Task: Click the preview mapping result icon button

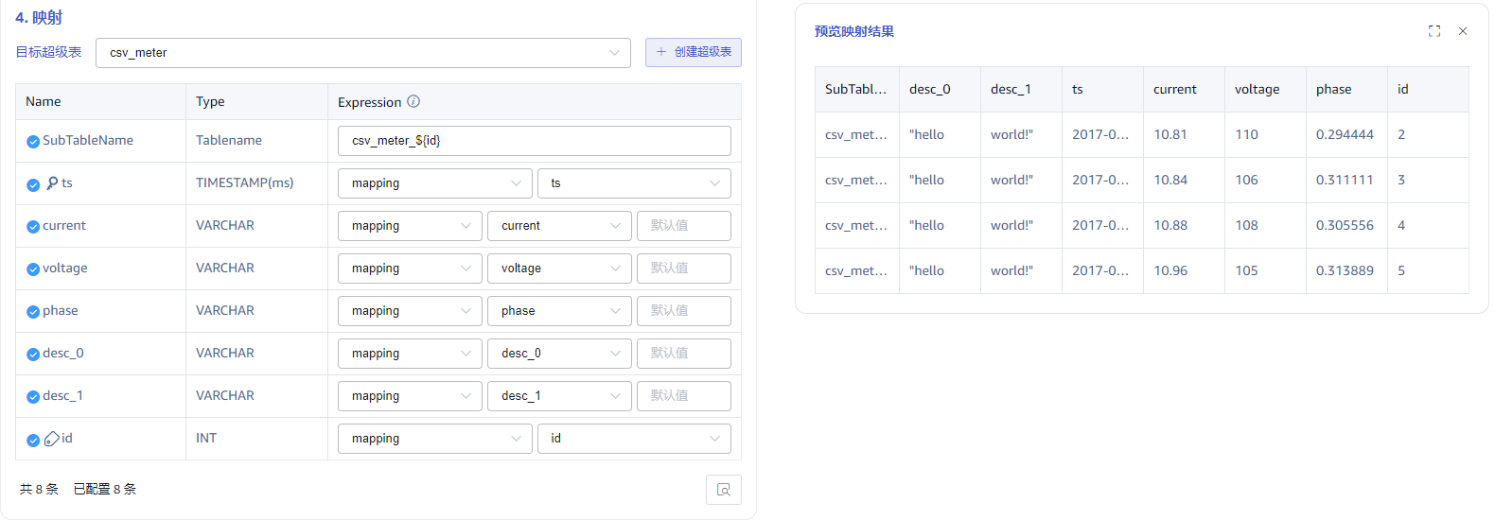Action: click(x=723, y=490)
